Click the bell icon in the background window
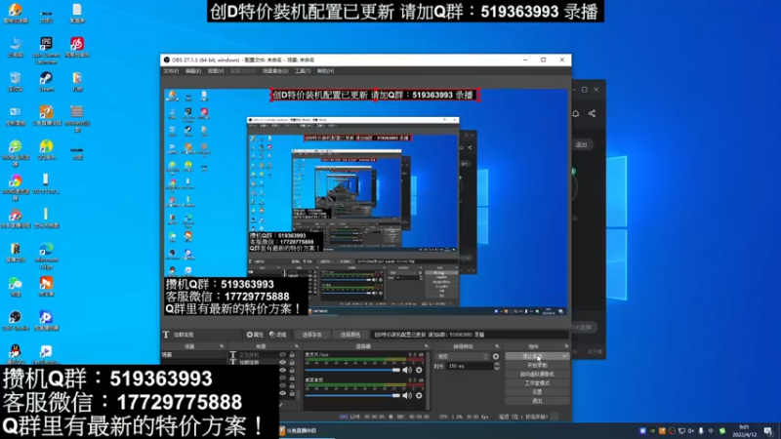Screen dimensions: 781x439 click(x=576, y=113)
